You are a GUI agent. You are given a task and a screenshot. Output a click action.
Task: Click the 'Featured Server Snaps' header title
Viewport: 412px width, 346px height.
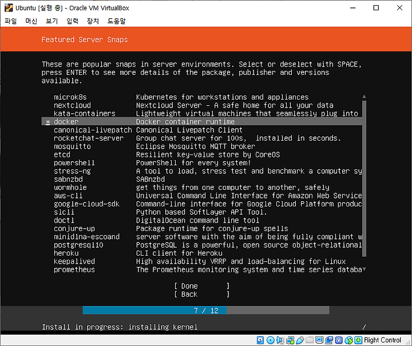[85, 39]
